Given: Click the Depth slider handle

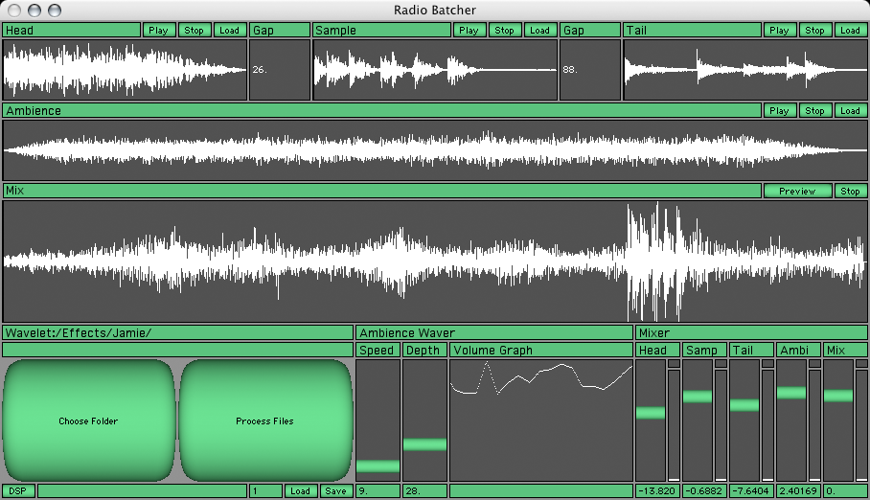Looking at the screenshot, I should [x=424, y=443].
